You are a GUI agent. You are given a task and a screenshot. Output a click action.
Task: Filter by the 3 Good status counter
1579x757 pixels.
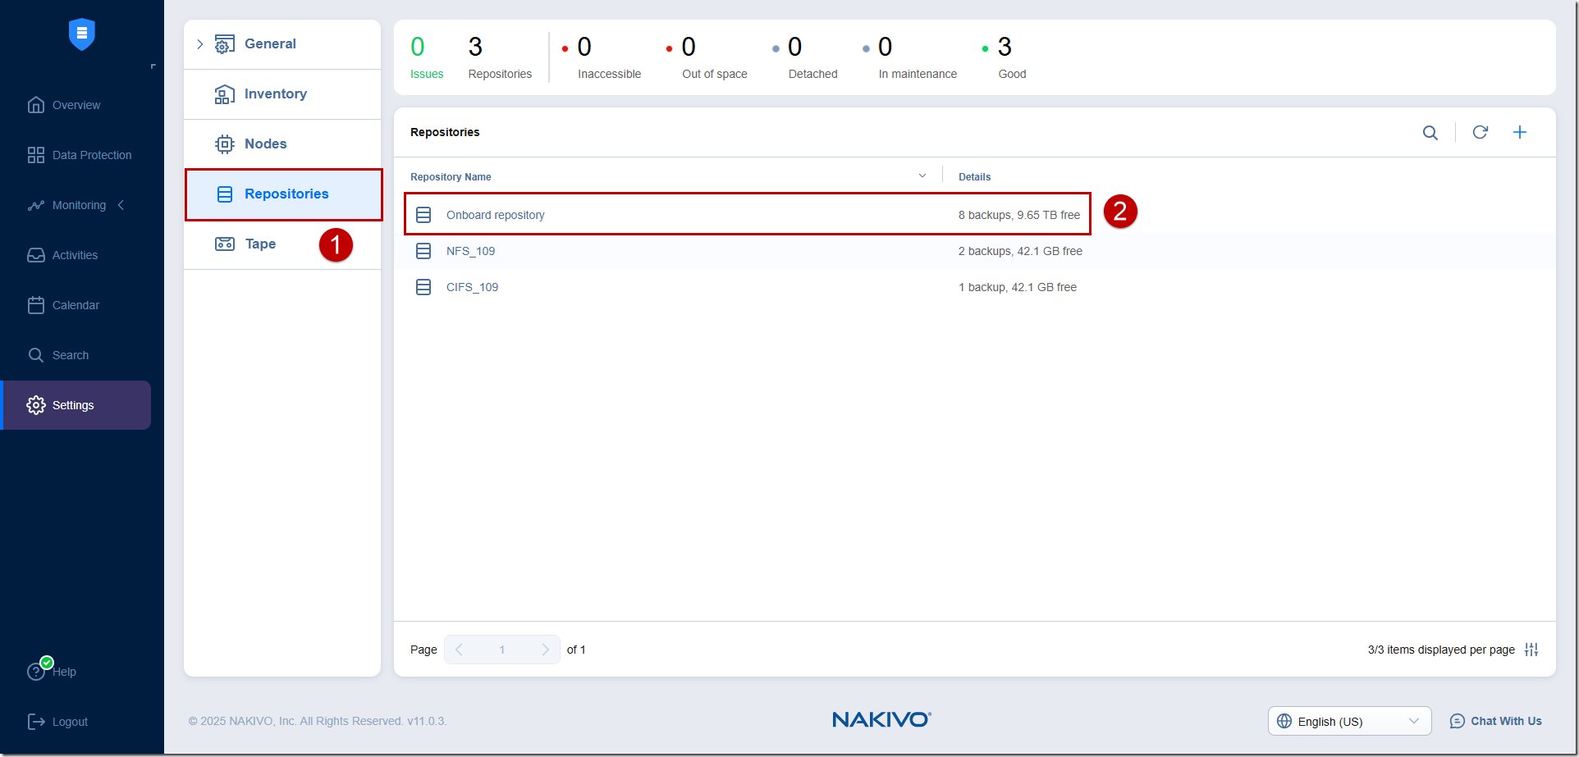pos(1005,57)
